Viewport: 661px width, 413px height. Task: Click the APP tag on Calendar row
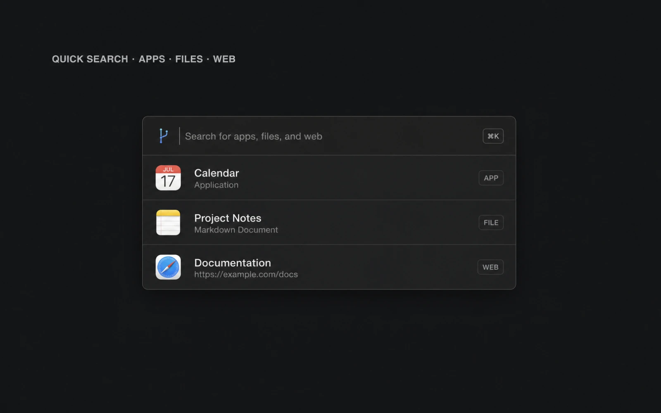pyautogui.click(x=491, y=178)
